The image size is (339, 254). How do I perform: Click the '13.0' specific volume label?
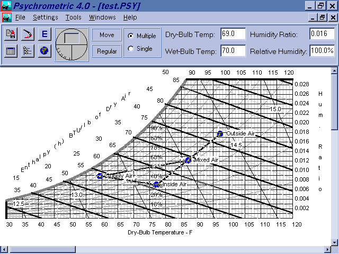77,195
